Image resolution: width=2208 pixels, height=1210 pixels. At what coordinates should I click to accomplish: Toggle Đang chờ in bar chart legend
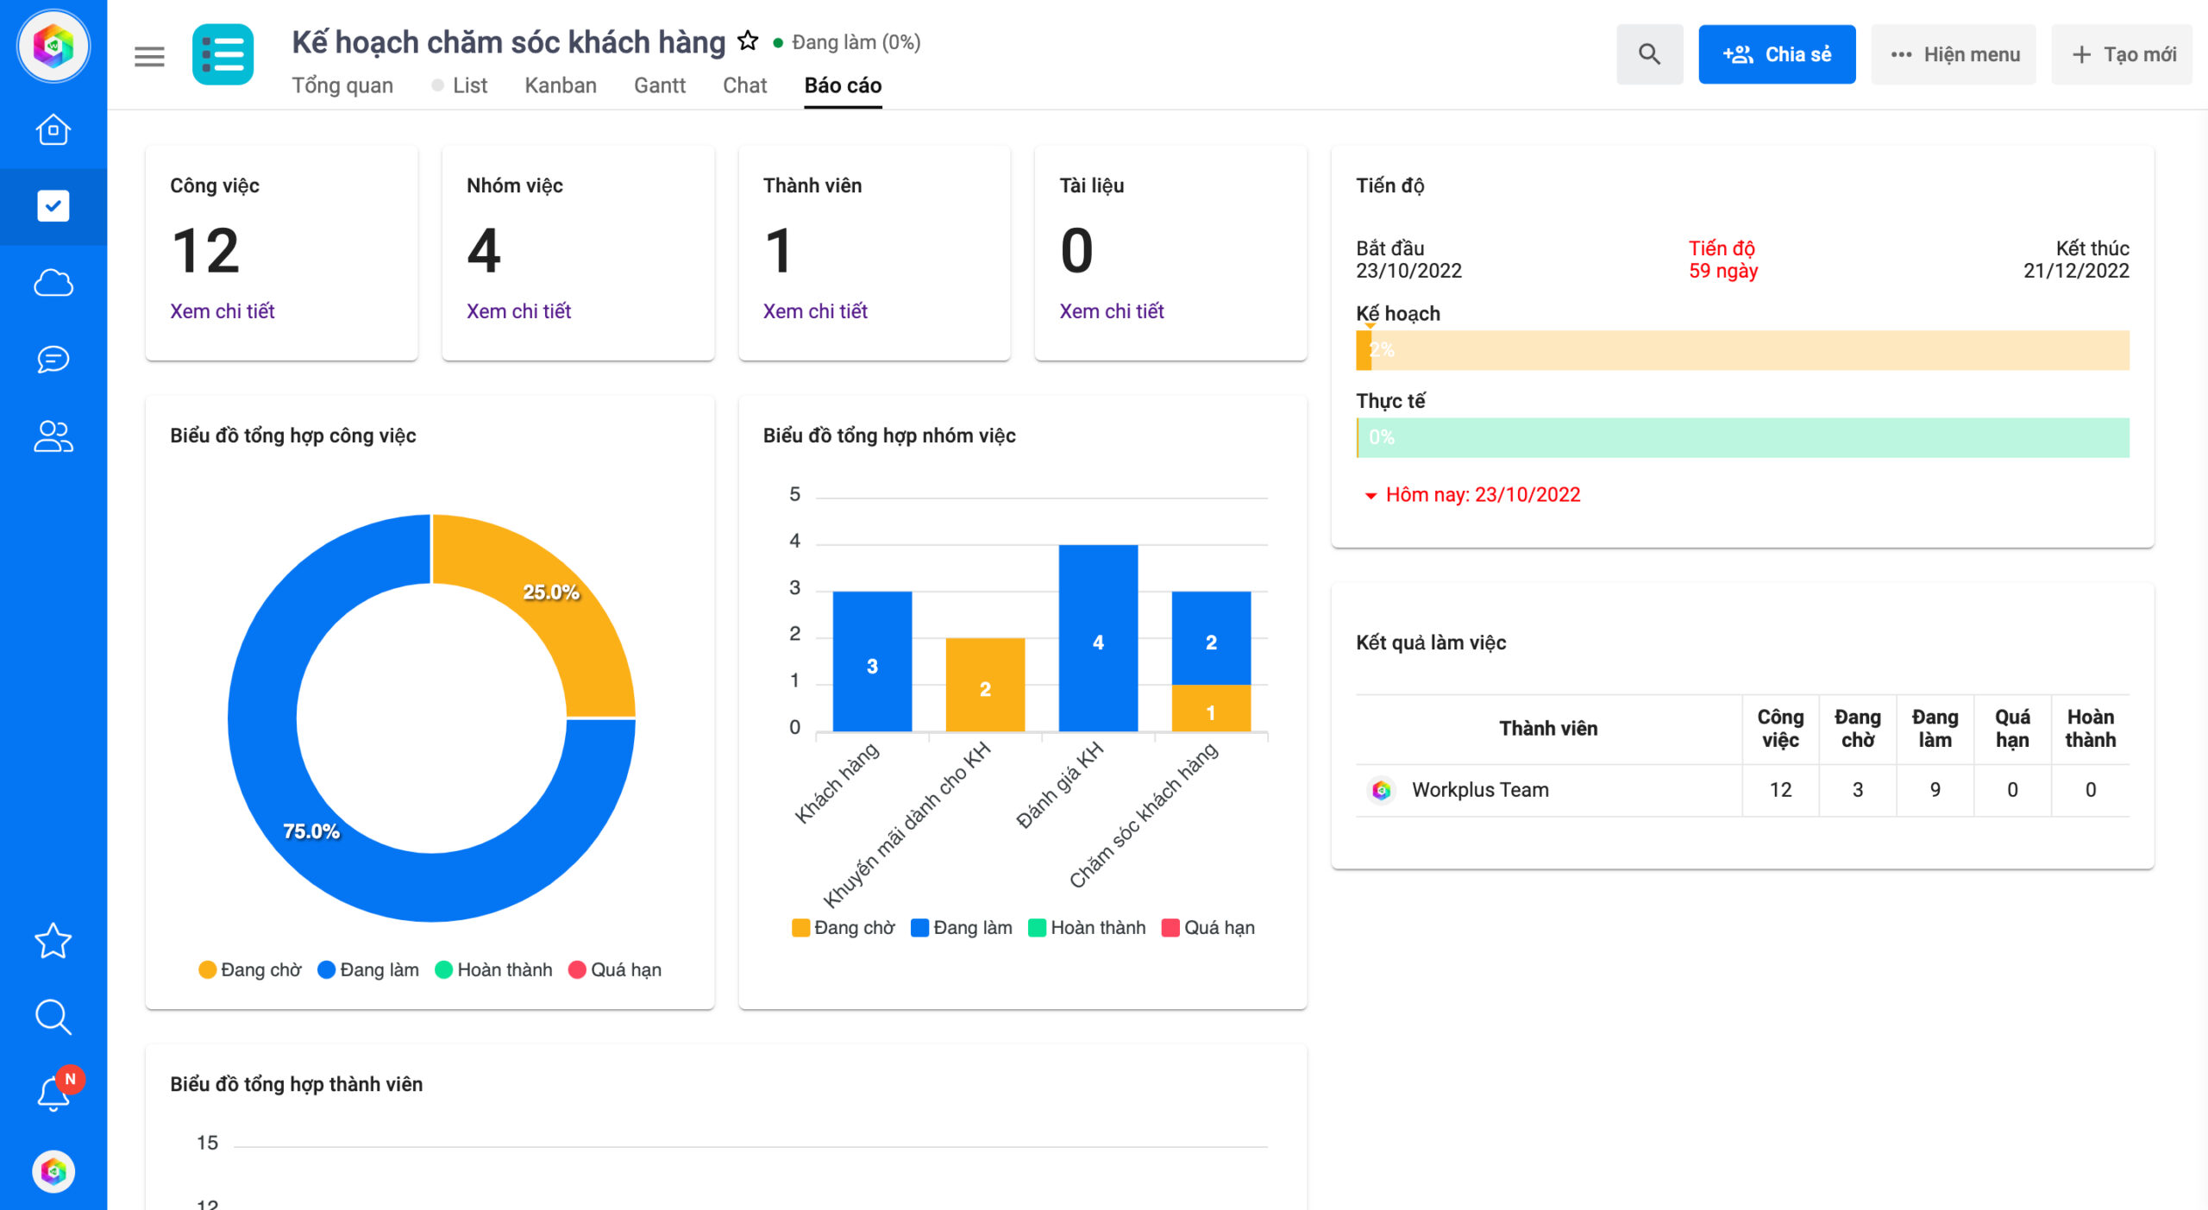coord(843,928)
